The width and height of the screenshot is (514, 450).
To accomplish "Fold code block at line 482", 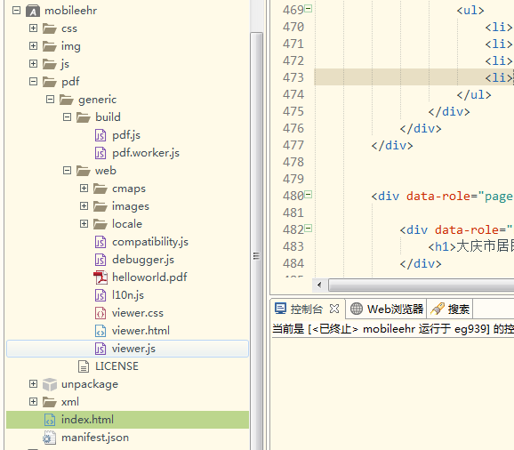I will click(309, 229).
